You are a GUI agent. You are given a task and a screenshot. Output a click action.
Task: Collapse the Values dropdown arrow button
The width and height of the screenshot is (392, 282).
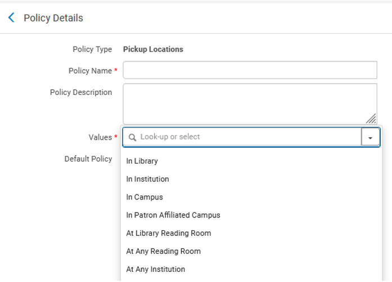click(370, 137)
